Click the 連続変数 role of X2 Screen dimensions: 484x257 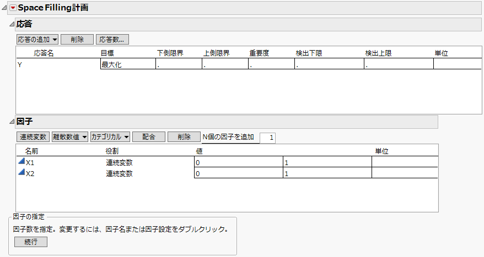119,173
